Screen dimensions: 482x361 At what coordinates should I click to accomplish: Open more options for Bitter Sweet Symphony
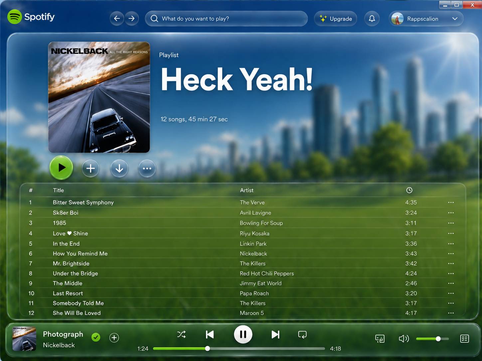point(451,202)
